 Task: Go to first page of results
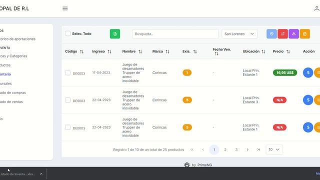pos(192,149)
